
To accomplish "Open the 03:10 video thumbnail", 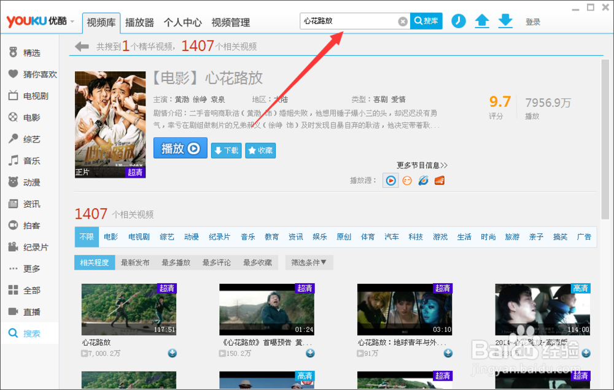I will [x=405, y=310].
